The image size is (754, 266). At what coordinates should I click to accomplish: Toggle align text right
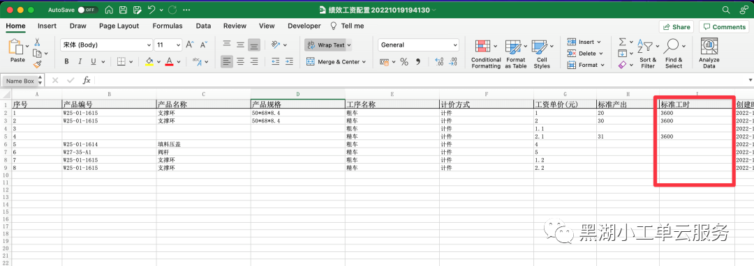coord(254,61)
